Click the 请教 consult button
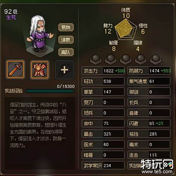The image size is (176, 176). click(x=66, y=40)
